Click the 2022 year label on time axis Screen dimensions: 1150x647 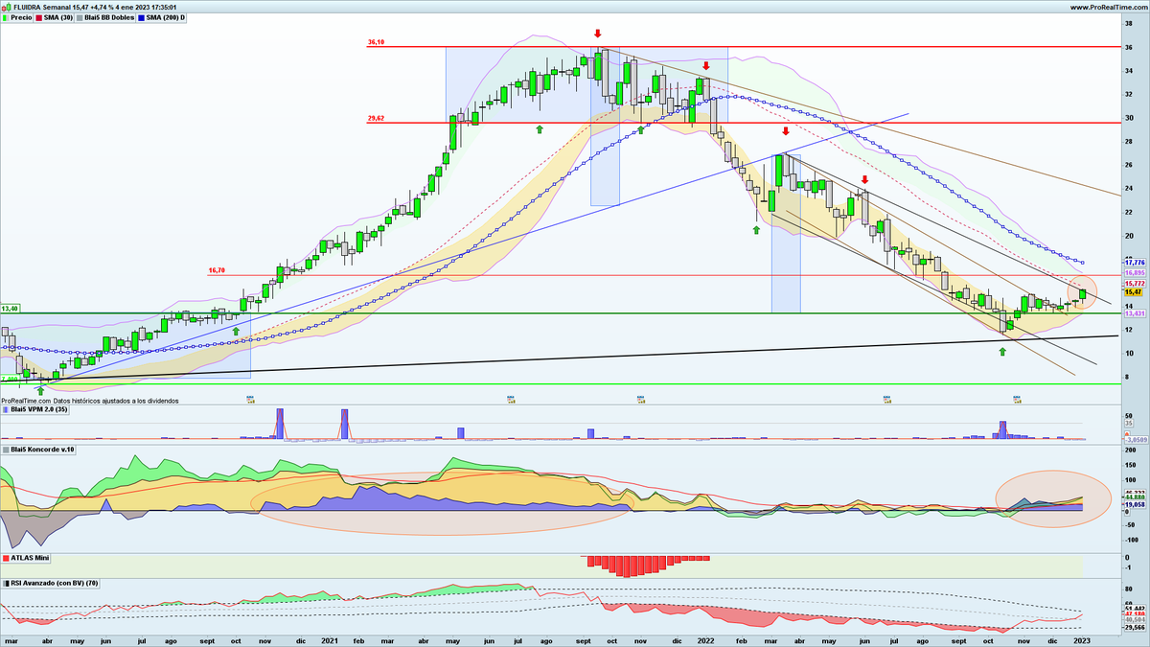[705, 639]
